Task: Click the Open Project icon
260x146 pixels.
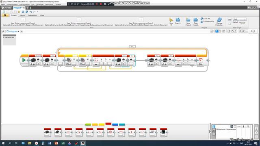Action: point(196,20)
